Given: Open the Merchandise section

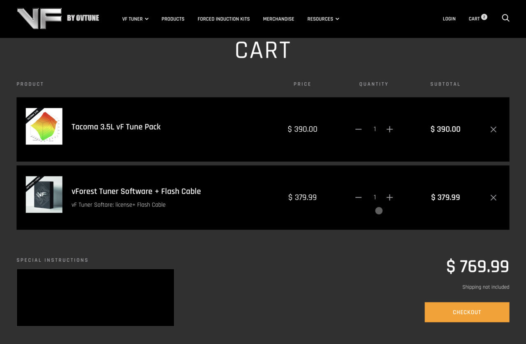Looking at the screenshot, I should 278,19.
